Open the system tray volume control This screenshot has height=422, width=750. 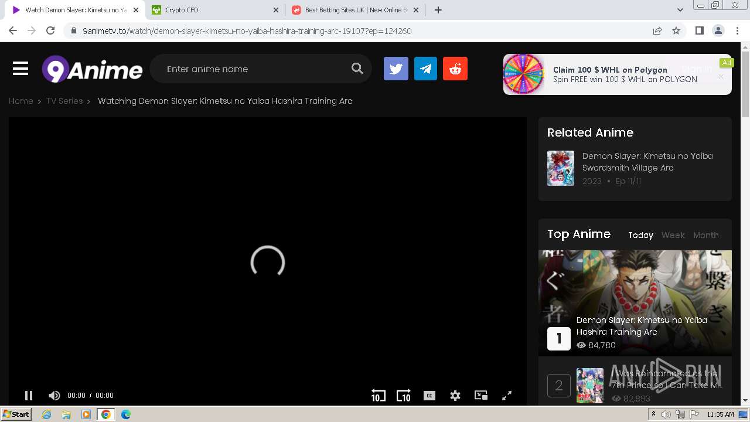tap(666, 414)
